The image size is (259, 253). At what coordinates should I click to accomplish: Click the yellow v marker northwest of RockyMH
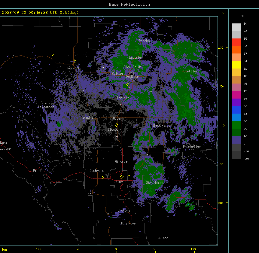[53, 55]
